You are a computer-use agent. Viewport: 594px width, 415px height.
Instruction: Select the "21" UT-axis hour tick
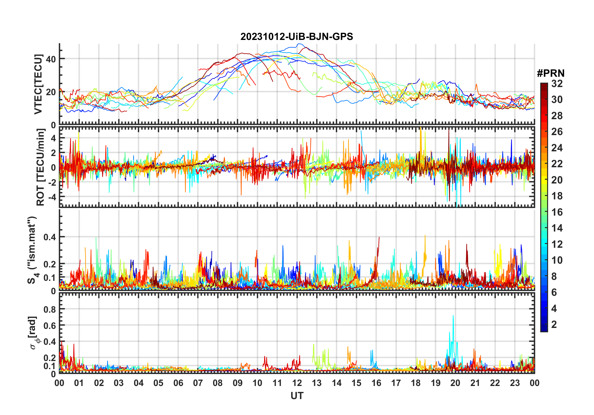point(475,383)
